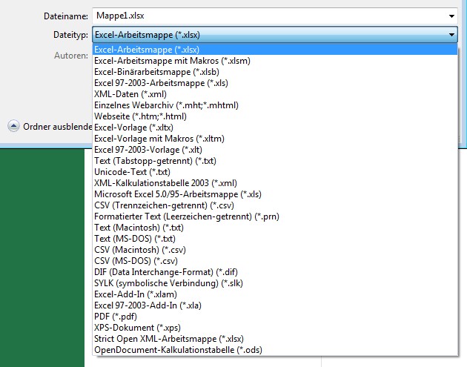Select Excel-Add-In (*.xlam)
The width and height of the screenshot is (467, 367).
275,294
